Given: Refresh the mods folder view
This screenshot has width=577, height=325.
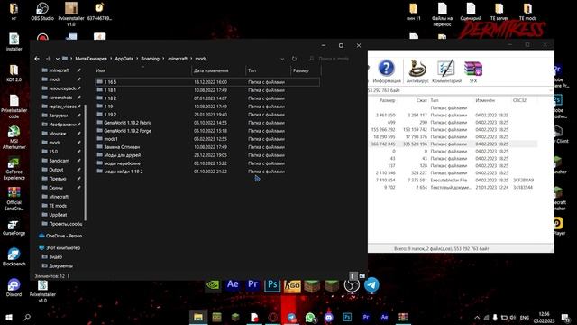Looking at the screenshot, I should point(294,59).
